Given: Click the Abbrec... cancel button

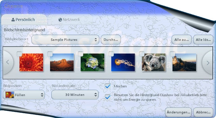Looking at the screenshot, I should [203, 112].
